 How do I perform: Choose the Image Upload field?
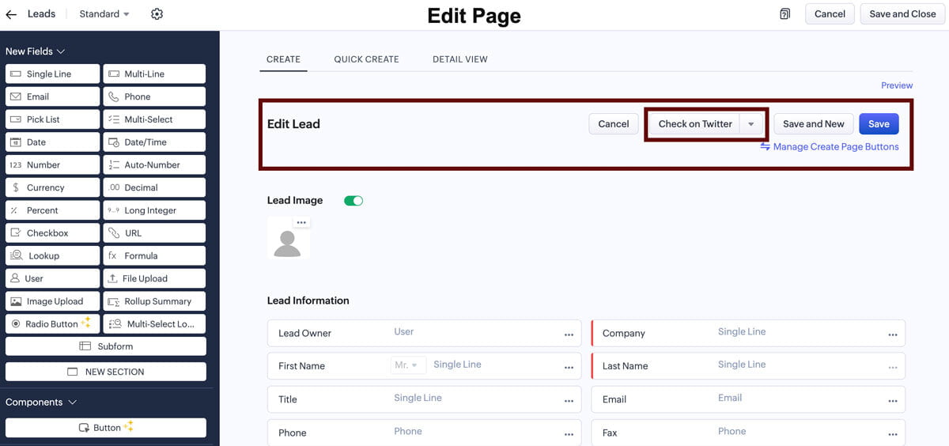coord(53,301)
